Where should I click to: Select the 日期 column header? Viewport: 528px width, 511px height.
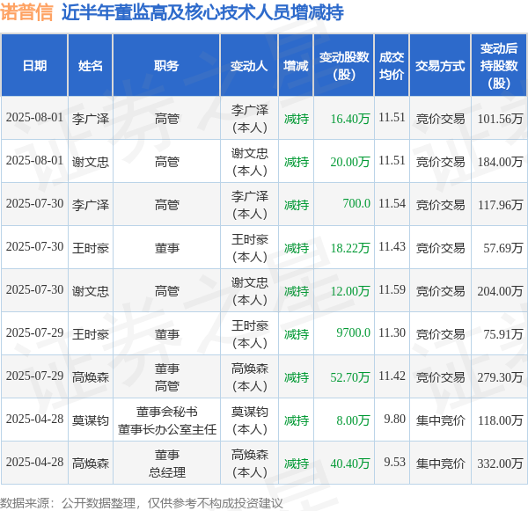click(34, 66)
